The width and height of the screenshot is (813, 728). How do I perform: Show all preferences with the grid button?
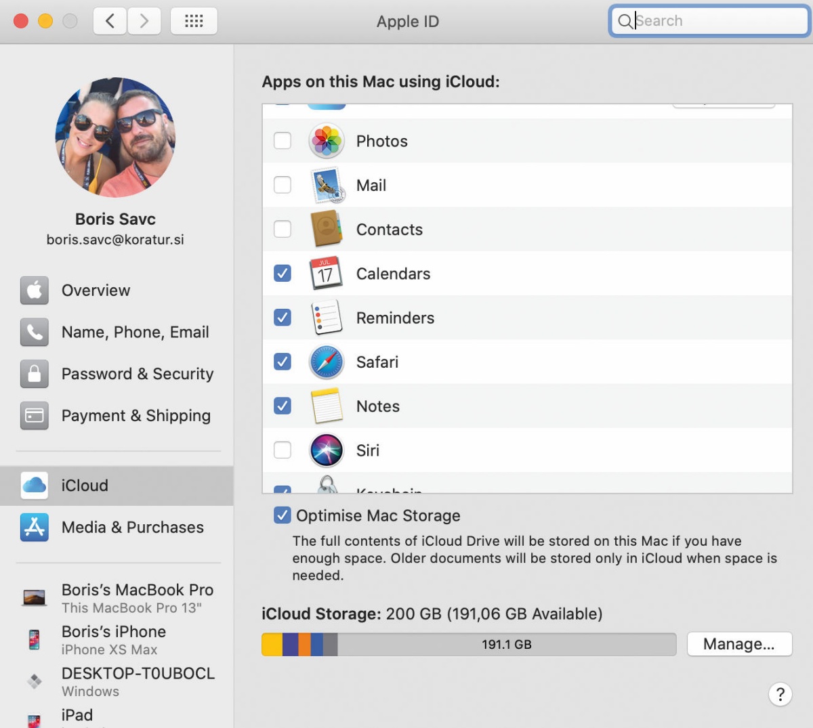194,21
